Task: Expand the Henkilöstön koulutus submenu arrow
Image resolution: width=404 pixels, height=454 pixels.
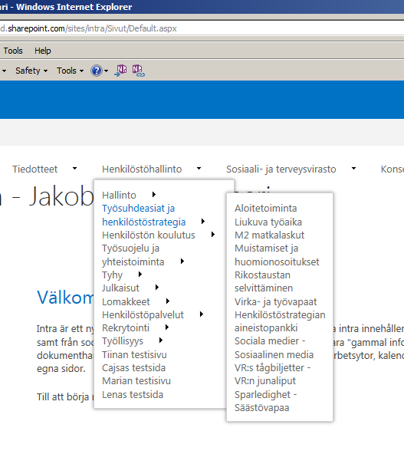Action: point(213,235)
